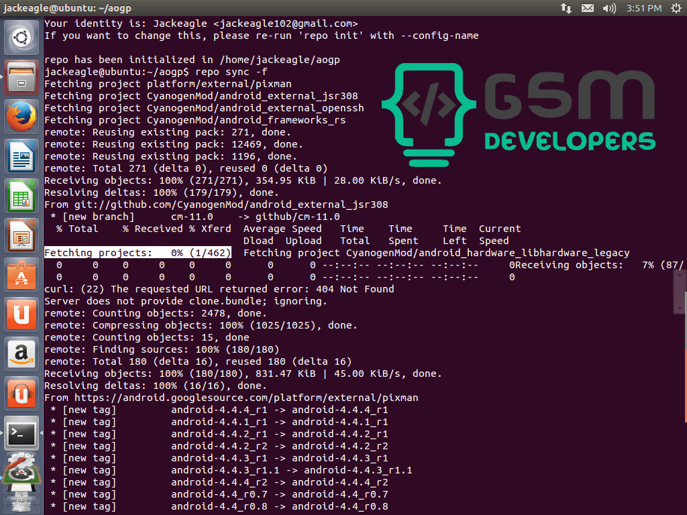This screenshot has width=687, height=515.
Task: Click the new tag android-4.4.3_r1 line
Action: click(x=219, y=458)
